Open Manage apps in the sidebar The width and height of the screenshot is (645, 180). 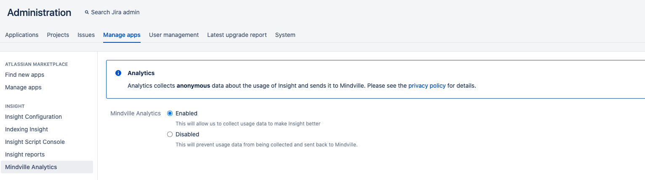click(23, 87)
